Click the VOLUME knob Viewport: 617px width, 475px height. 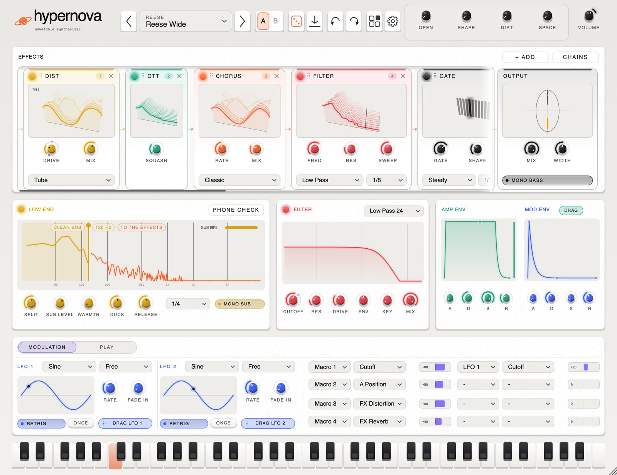click(x=589, y=16)
